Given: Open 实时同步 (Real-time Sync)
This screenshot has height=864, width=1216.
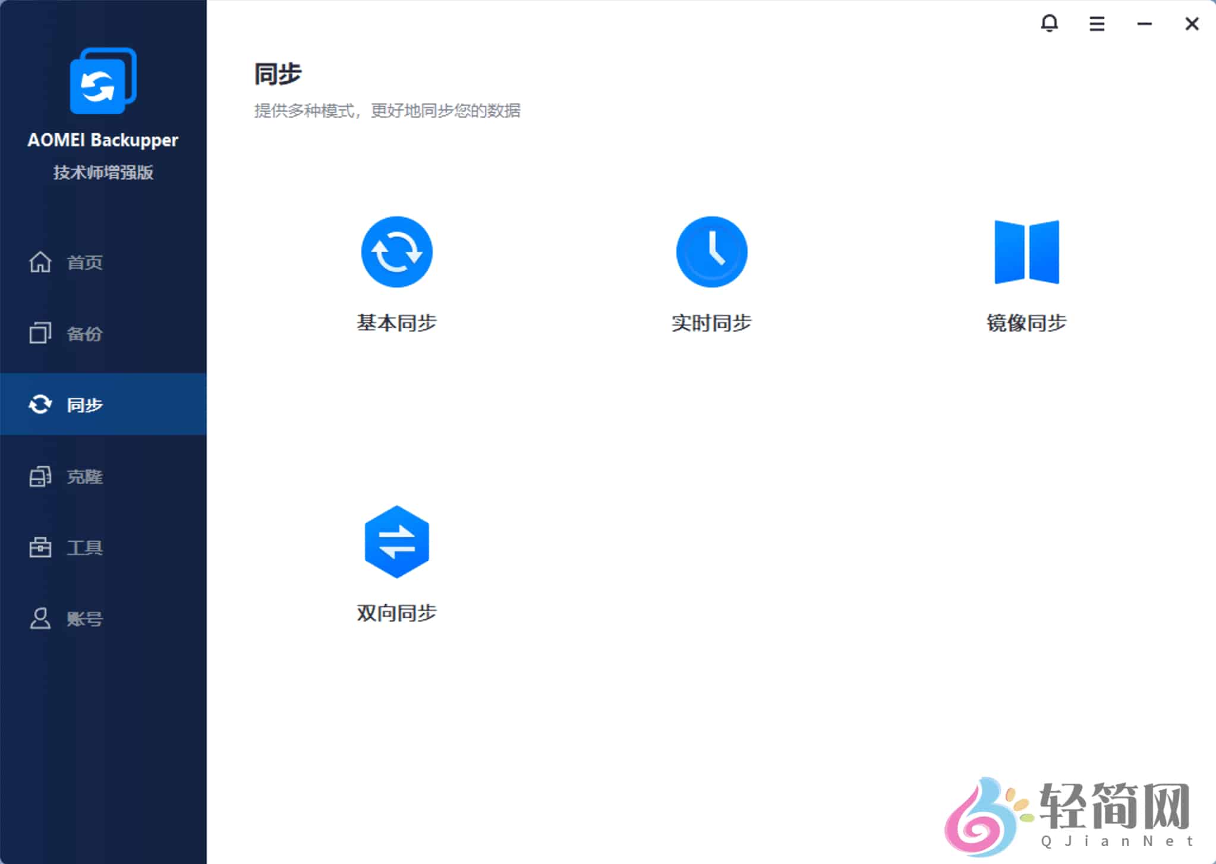Looking at the screenshot, I should click(x=711, y=251).
